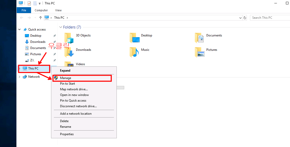Click the Network icon in navigation pane

point(25,77)
